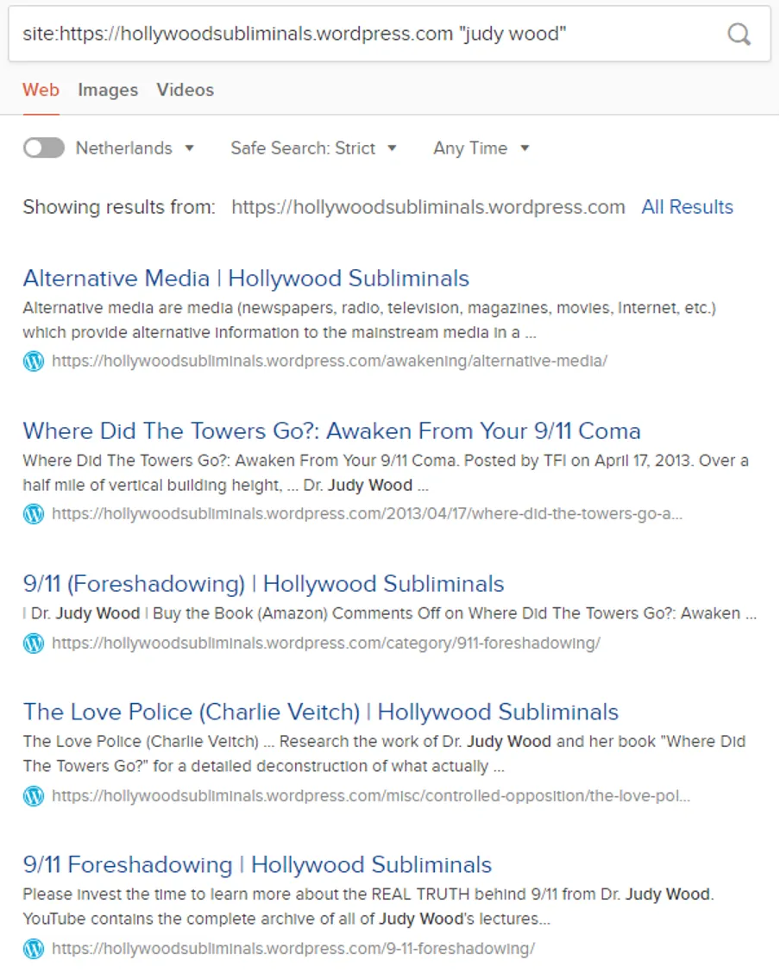This screenshot has height=973, width=780.
Task: Select the Web tab
Action: point(41,90)
